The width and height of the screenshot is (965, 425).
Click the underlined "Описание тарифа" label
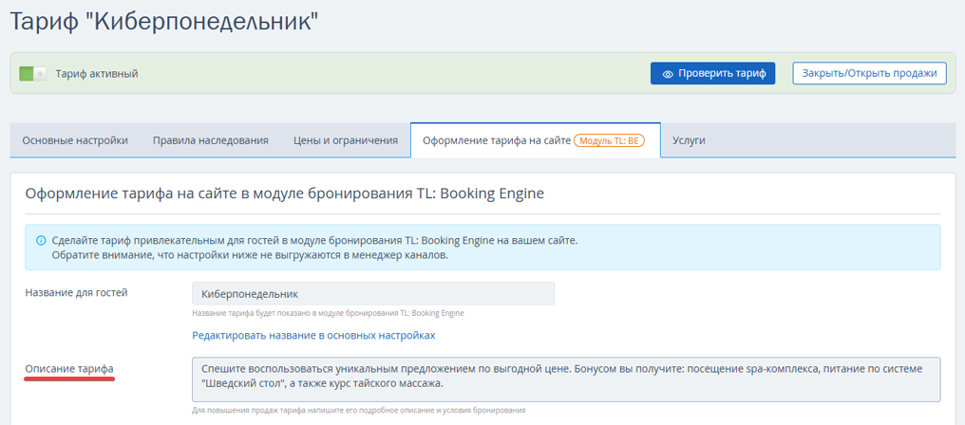pos(69,368)
